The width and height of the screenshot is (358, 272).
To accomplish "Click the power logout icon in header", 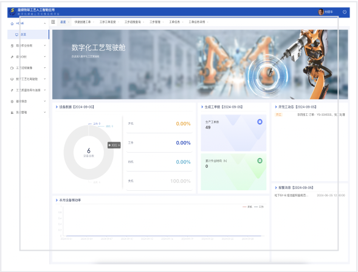I will coord(345,12).
